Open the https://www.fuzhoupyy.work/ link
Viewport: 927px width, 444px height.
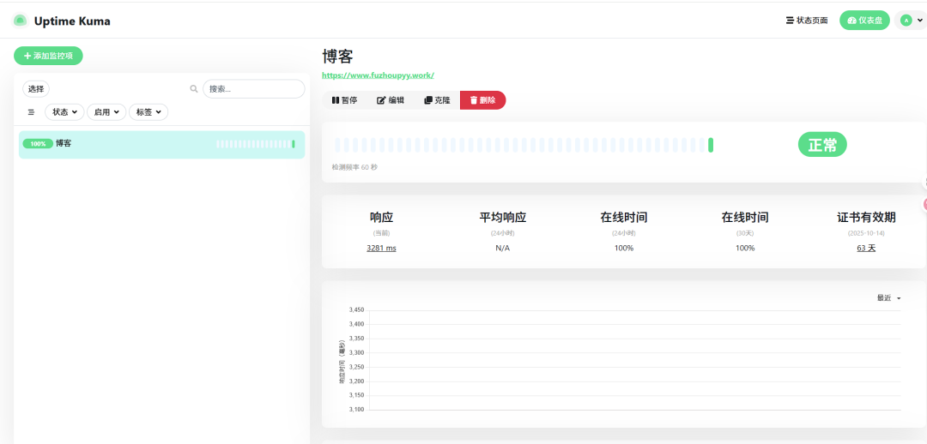tap(379, 75)
